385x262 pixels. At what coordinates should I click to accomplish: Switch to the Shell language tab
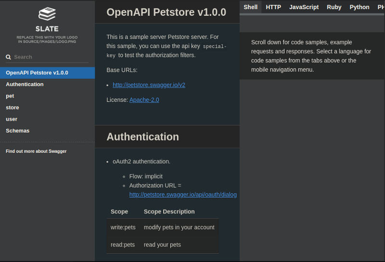click(250, 7)
